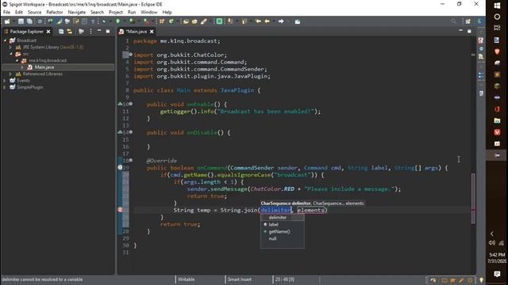
Task: Click the Open Type toolbar icon
Action: (186, 21)
